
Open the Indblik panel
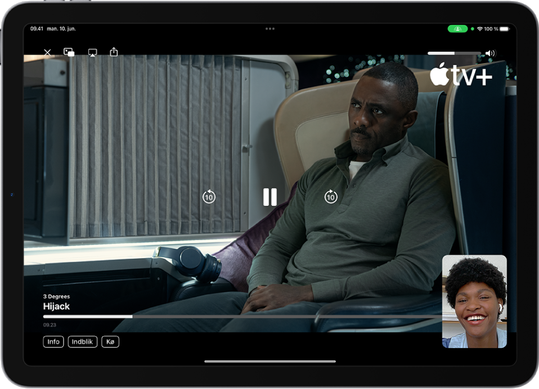pos(82,342)
